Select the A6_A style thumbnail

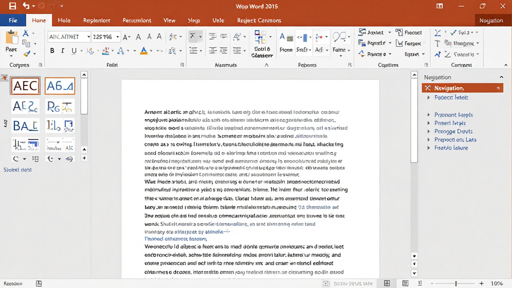click(60, 86)
